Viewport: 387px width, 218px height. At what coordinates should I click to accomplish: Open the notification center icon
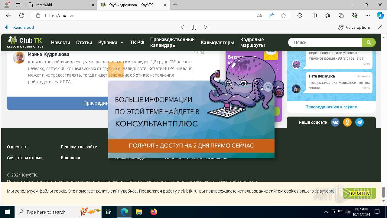(377, 212)
